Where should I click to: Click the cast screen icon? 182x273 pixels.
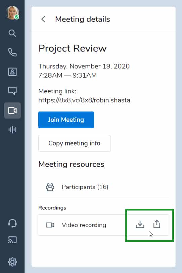pyautogui.click(x=12, y=240)
